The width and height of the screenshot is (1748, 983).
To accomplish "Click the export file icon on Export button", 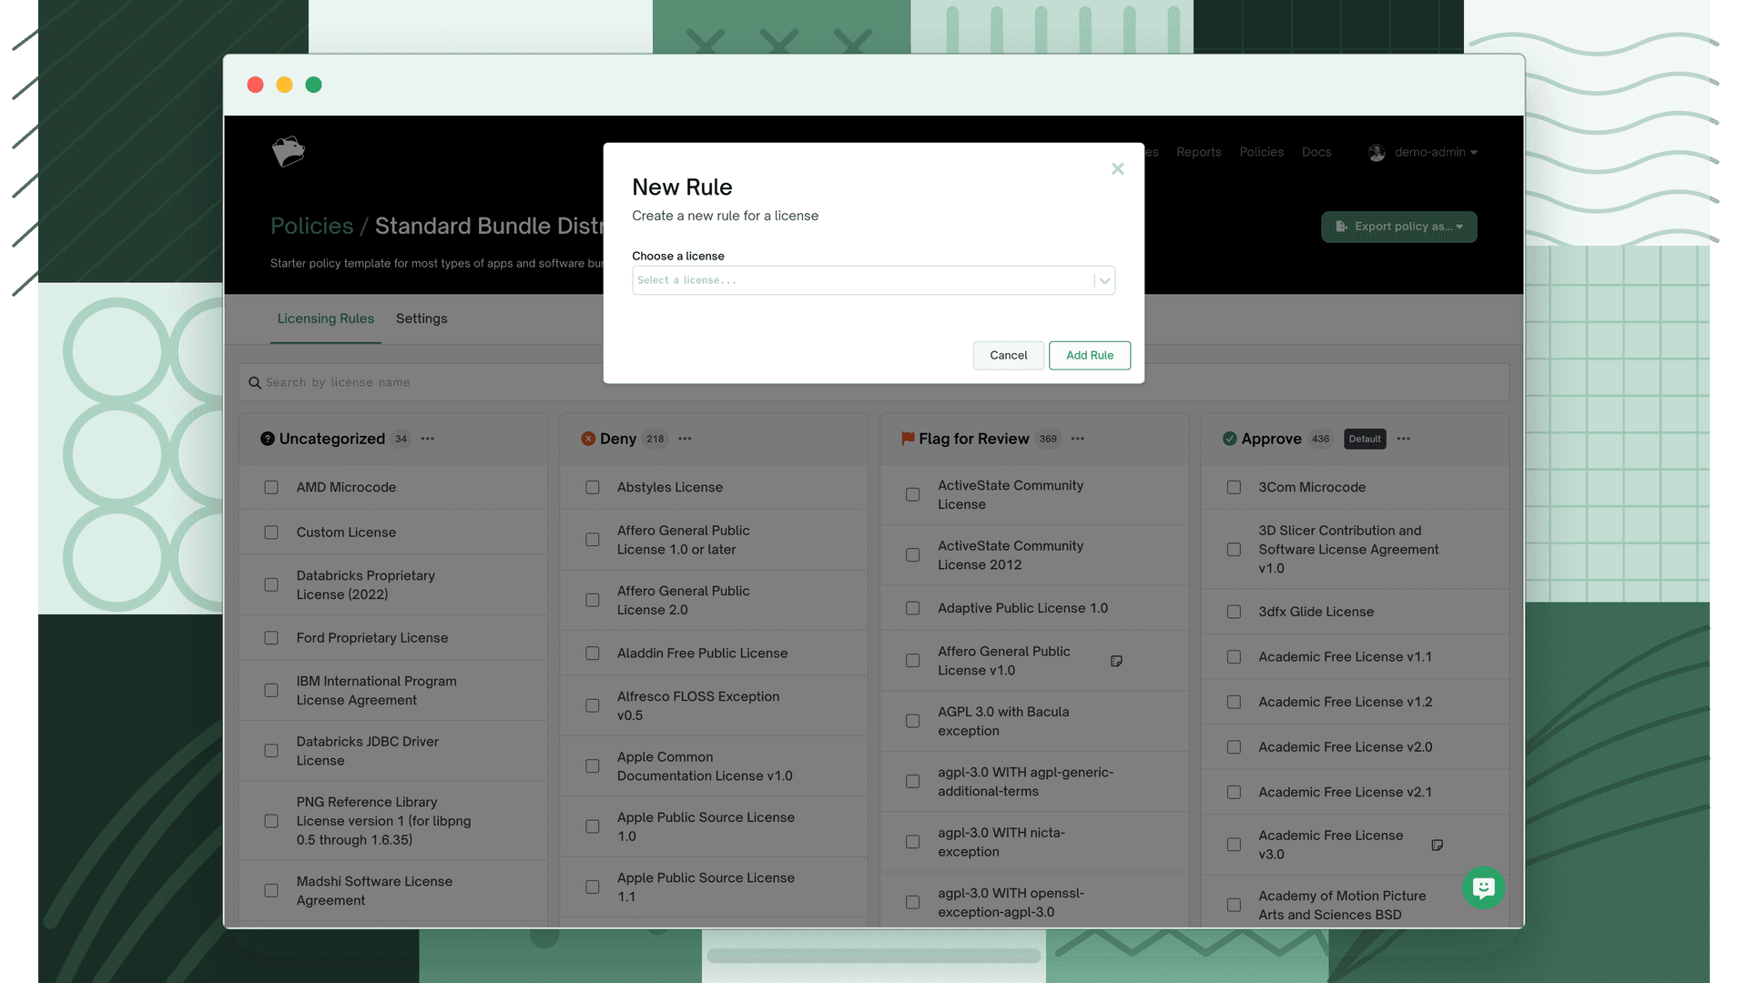I will [x=1341, y=227].
